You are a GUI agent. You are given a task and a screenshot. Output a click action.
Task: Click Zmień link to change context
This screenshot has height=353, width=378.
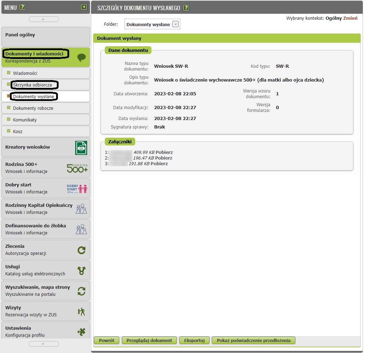[x=350, y=18]
